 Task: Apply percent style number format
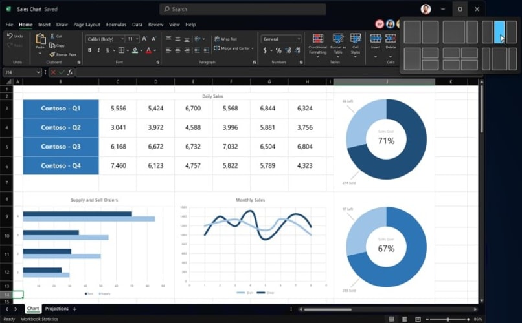(x=278, y=50)
